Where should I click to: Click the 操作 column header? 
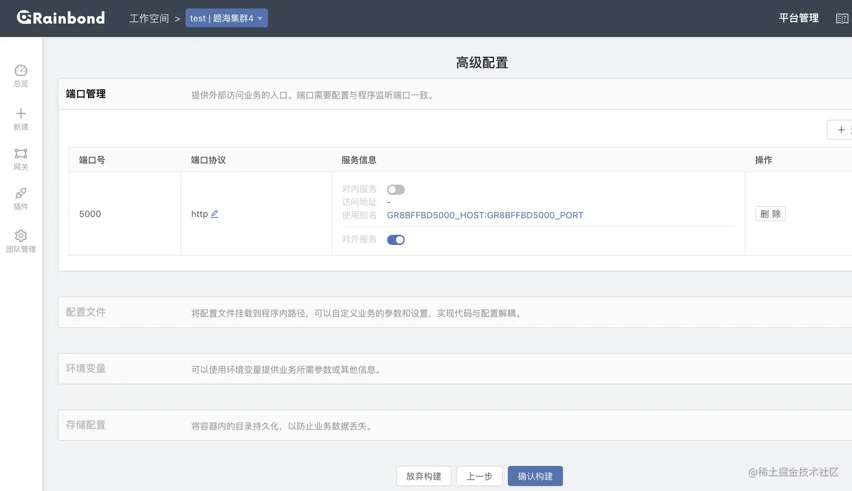tap(764, 160)
